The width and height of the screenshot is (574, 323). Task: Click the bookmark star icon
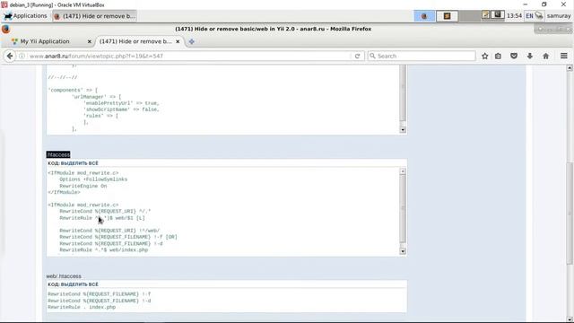click(484, 56)
